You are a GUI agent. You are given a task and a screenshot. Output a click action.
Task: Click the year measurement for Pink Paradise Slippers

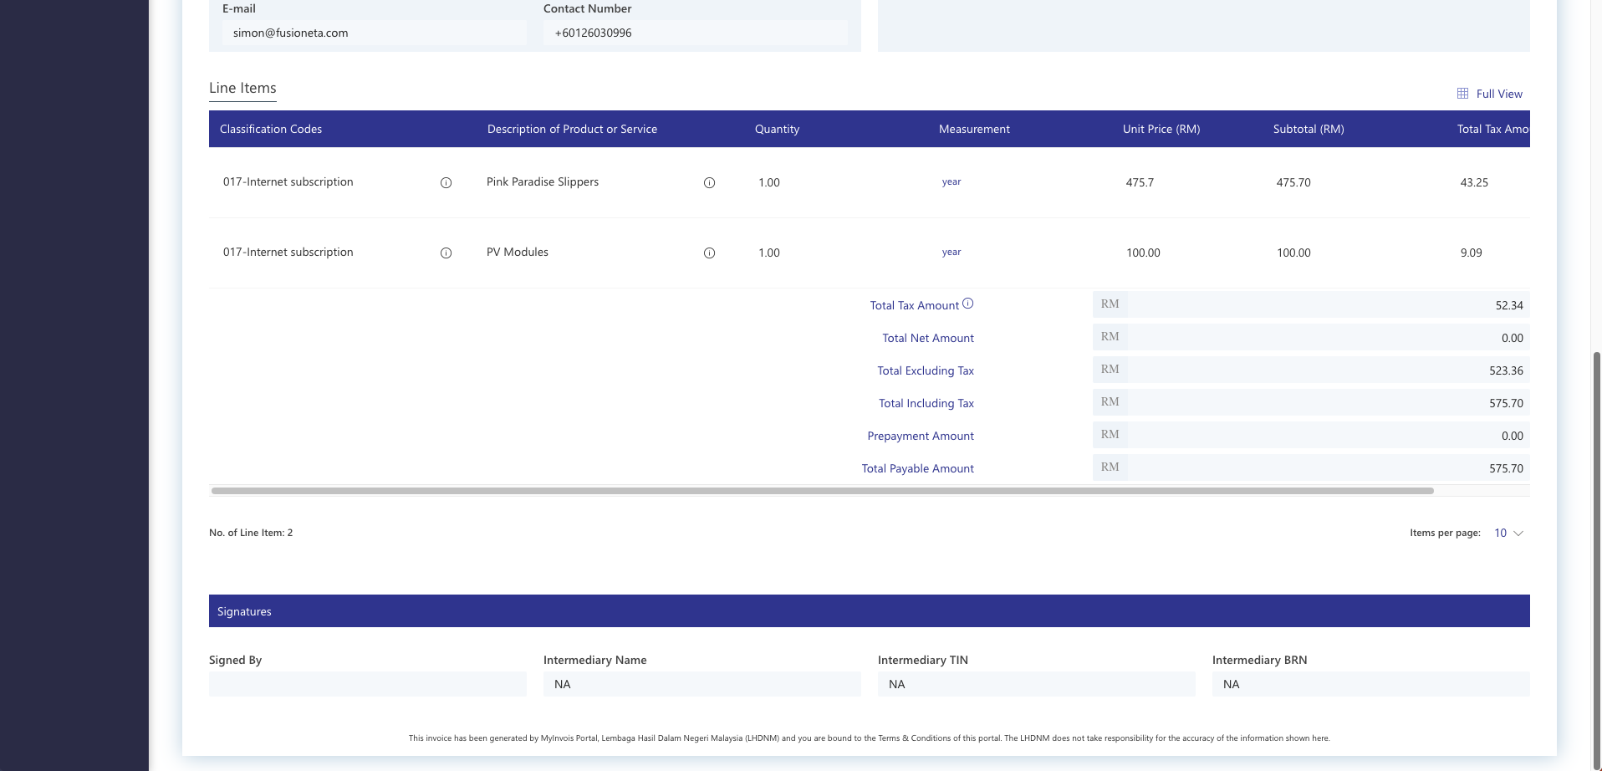click(951, 182)
